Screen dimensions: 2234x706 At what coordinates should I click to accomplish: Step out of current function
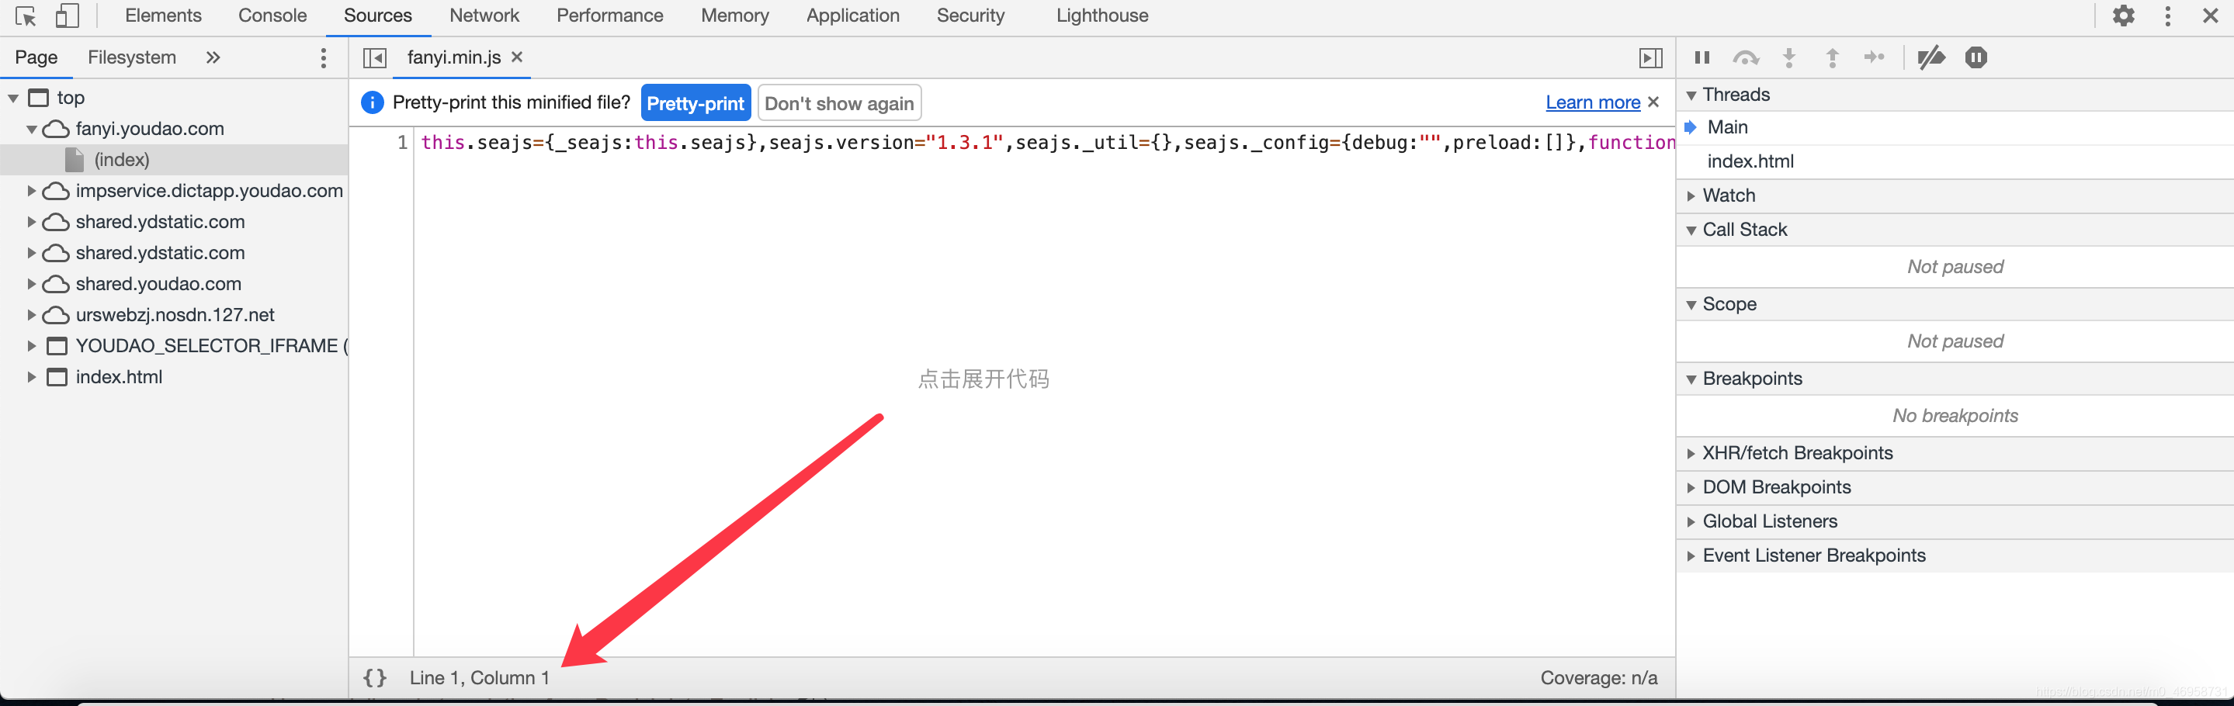coord(1832,57)
